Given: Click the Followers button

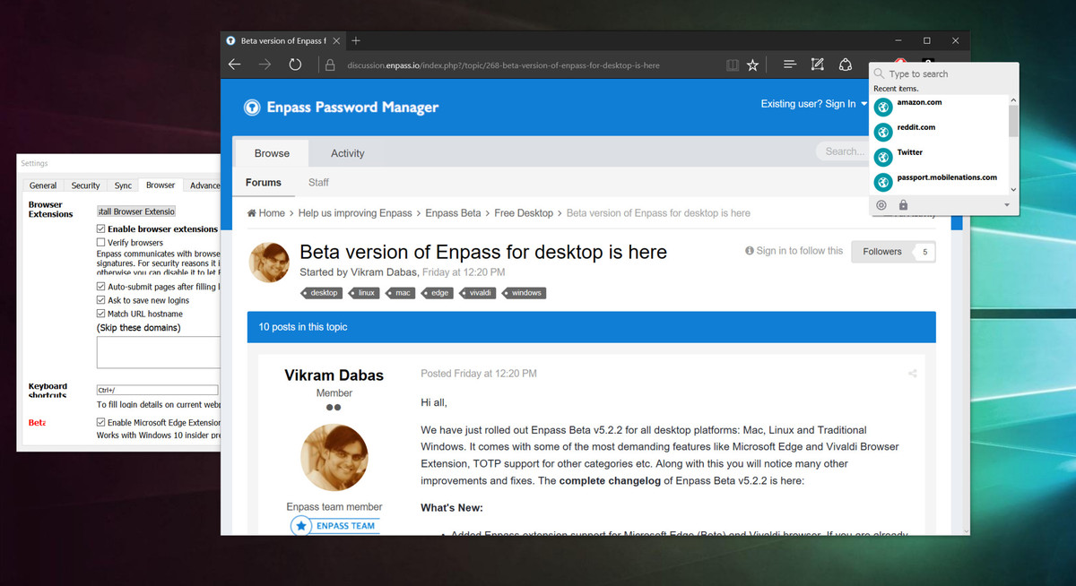Looking at the screenshot, I should pos(893,252).
